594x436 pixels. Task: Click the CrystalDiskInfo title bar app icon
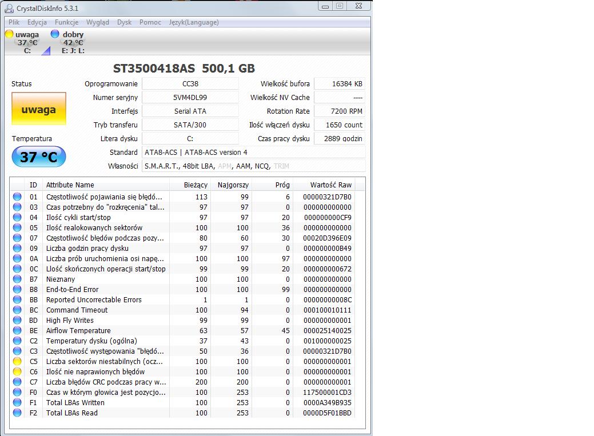[9, 8]
